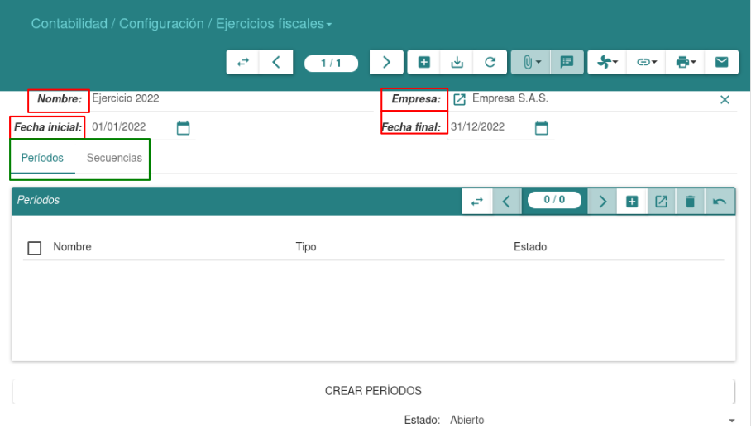Screen dimensions: 751x433
Task: Go to next item in Períodos list
Action: 602,202
